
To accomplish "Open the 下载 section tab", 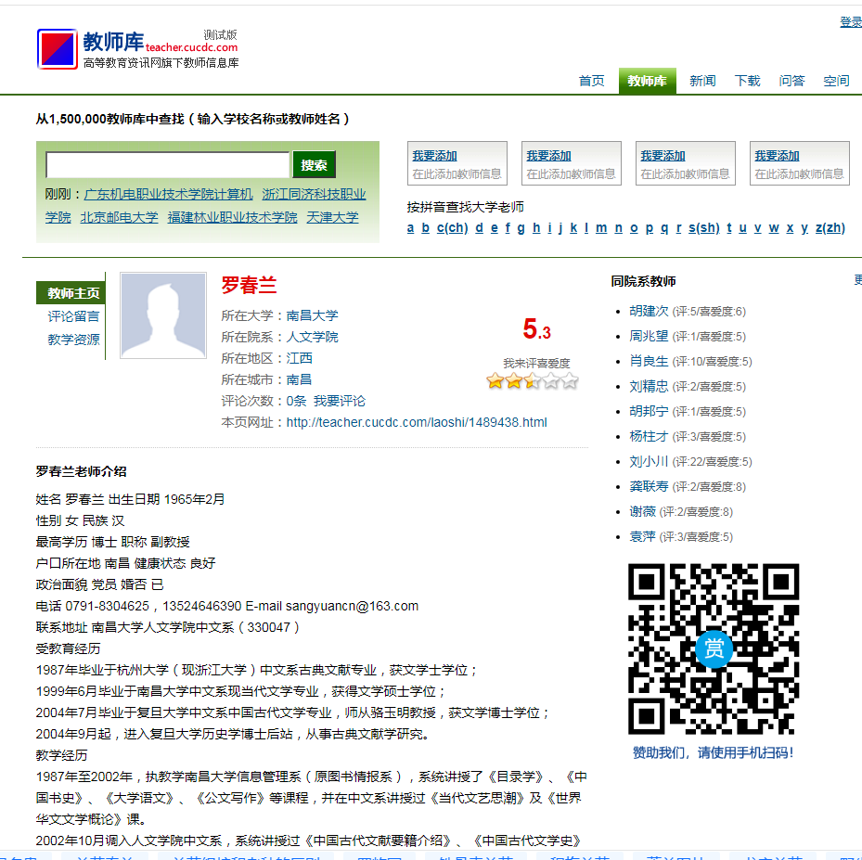I will [x=747, y=81].
